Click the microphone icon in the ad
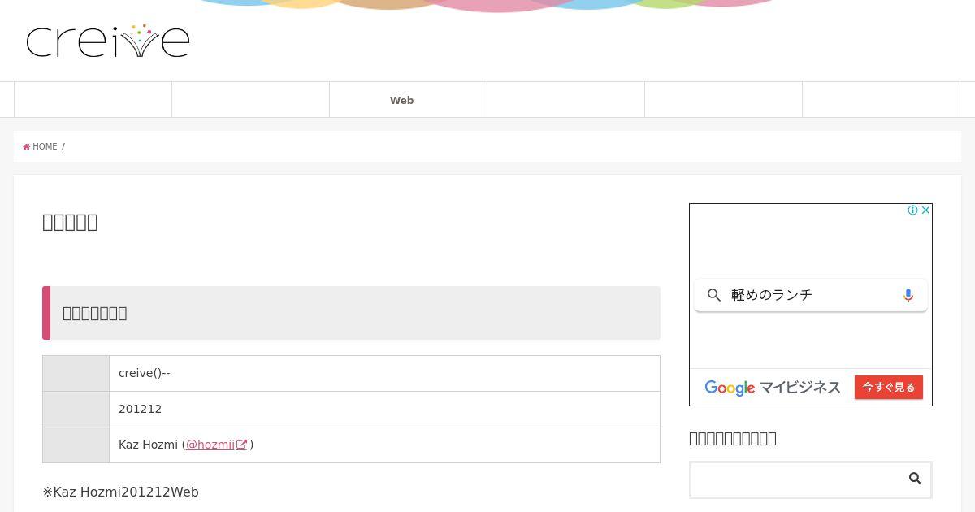975x512 pixels. tap(908, 295)
